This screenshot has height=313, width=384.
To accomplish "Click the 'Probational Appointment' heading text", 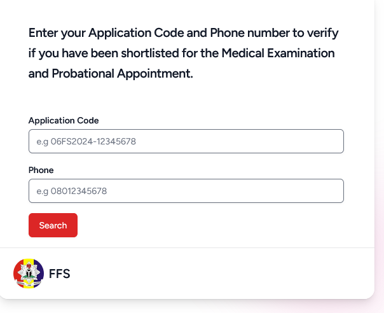I will click(x=122, y=73).
